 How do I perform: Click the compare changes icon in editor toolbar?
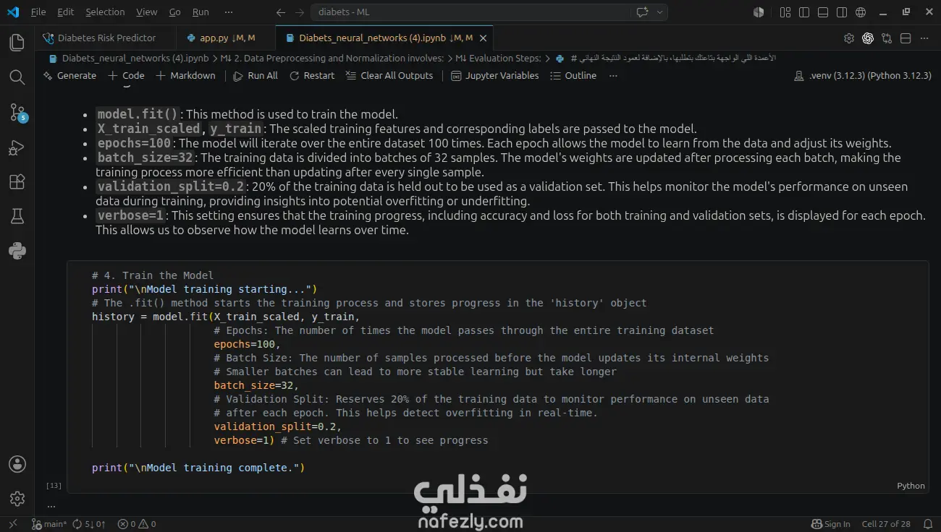tap(887, 38)
